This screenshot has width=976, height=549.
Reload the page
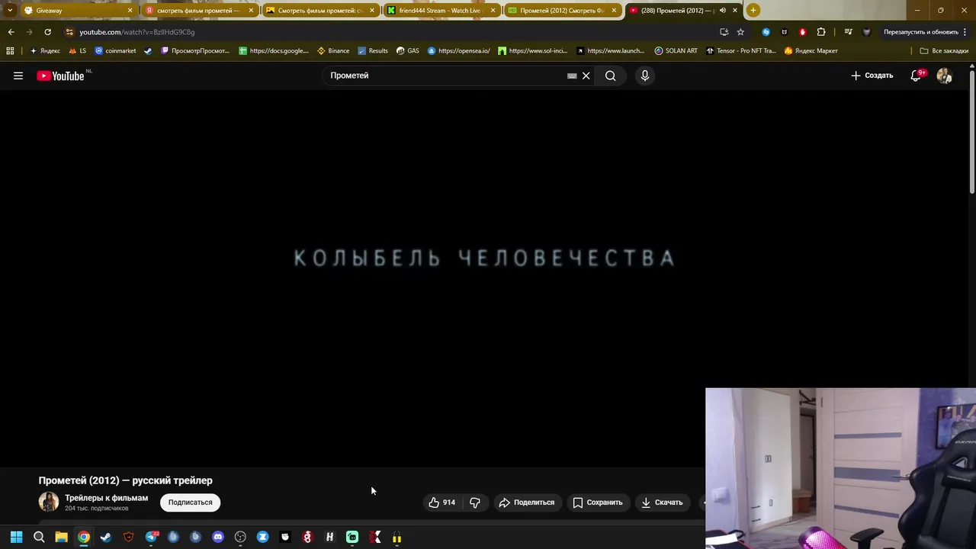click(47, 32)
